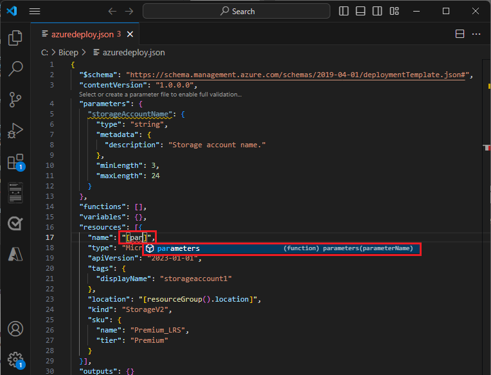Viewport: 491px width, 375px height.
Task: Open the Azure view in activity bar
Action: (x=15, y=254)
